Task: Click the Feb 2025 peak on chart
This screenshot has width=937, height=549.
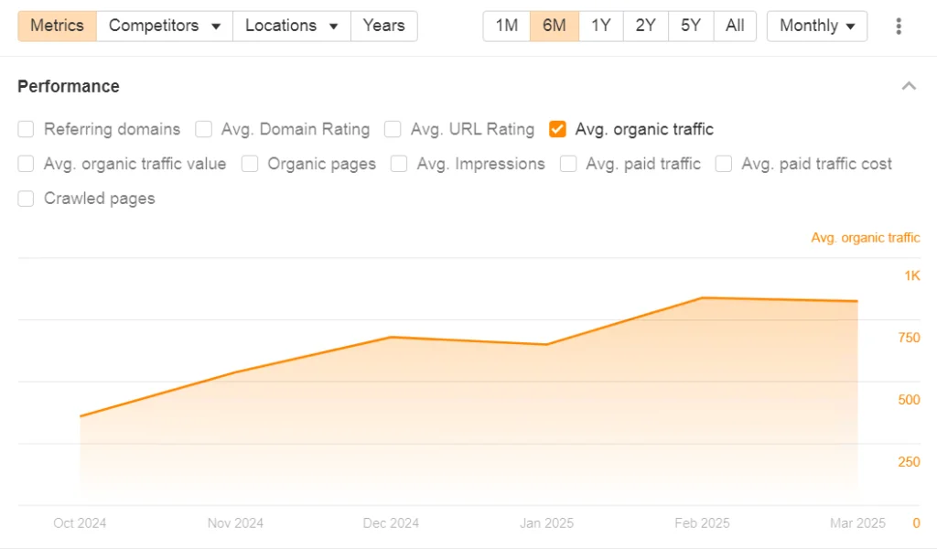Action: click(702, 297)
